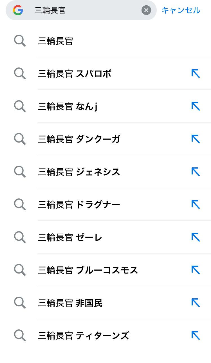The image size is (211, 363).
Task: Insert ブルーコスモス suggestion using arrow icon
Action: (x=196, y=270)
